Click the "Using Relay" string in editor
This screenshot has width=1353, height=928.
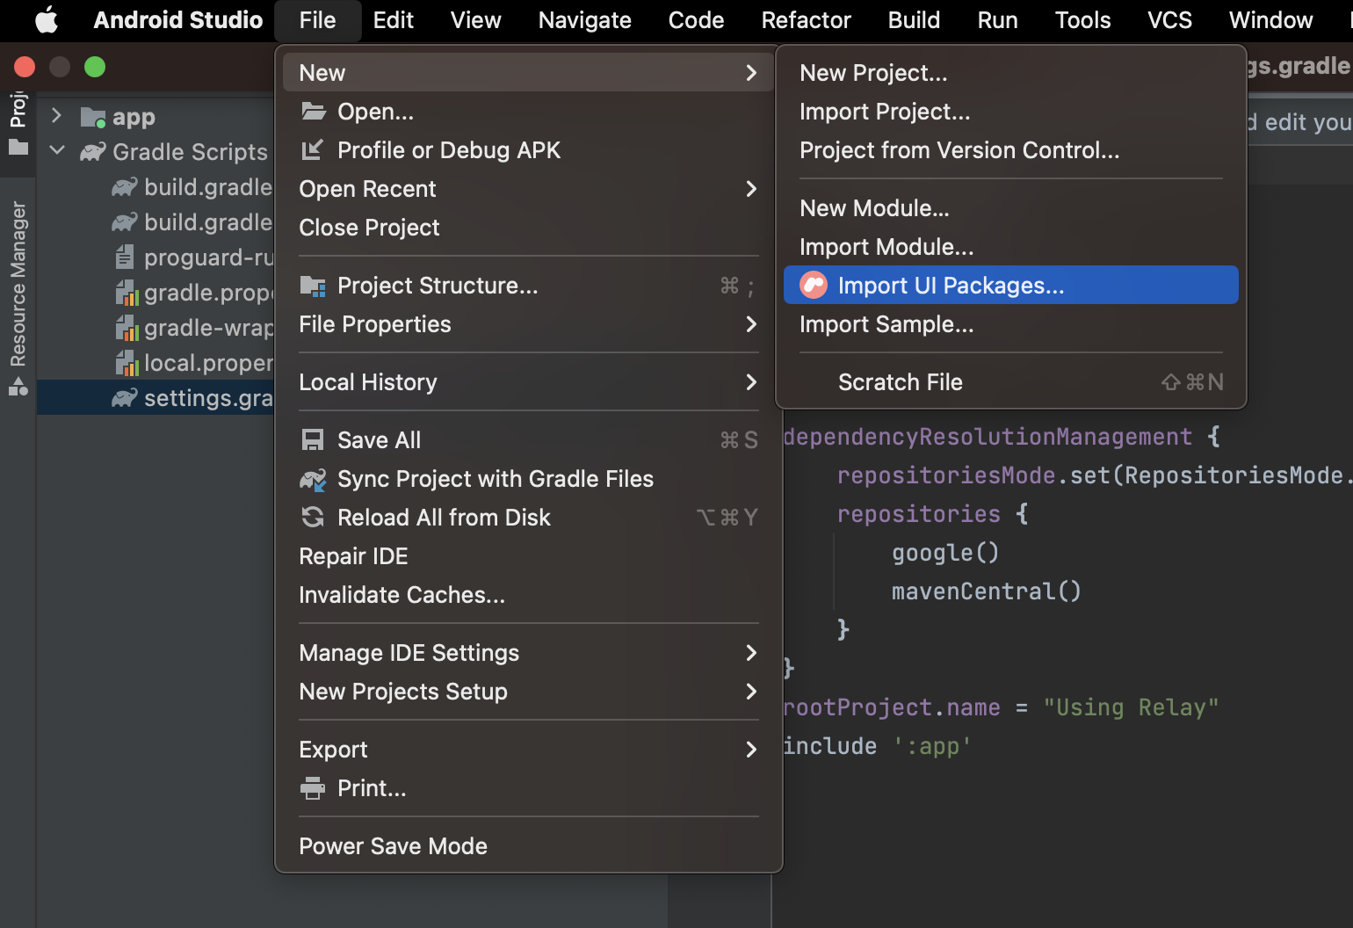(1131, 707)
